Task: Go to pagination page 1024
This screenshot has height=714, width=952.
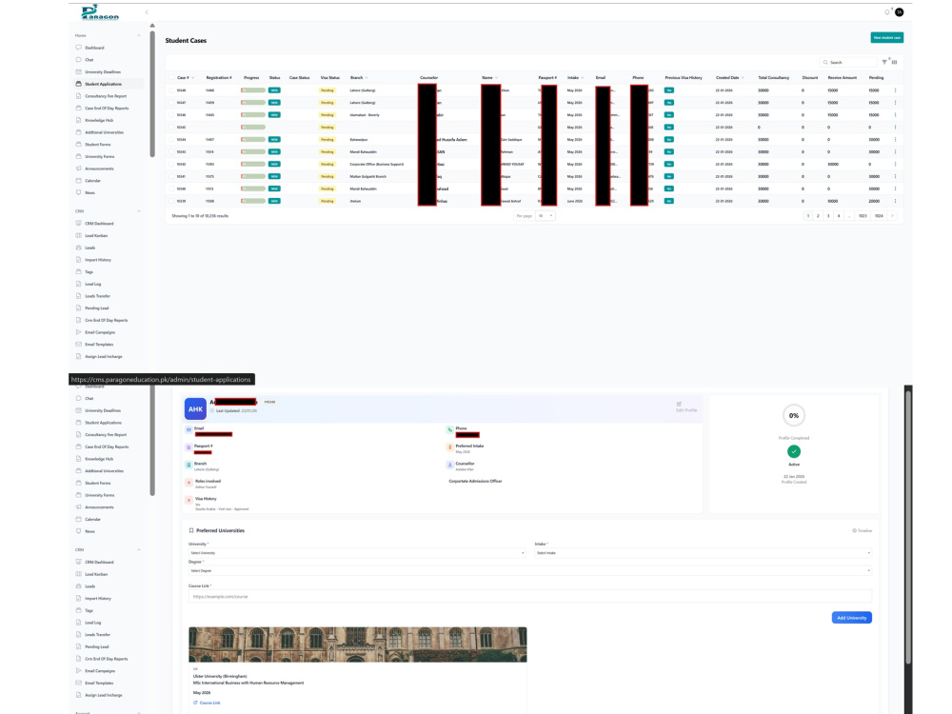Action: tap(879, 215)
